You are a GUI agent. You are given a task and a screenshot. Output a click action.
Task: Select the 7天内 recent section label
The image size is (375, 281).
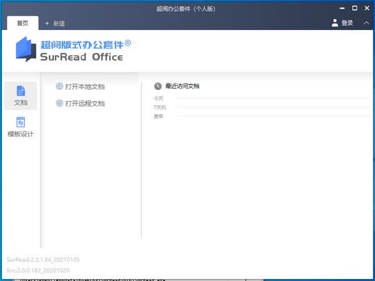point(160,107)
